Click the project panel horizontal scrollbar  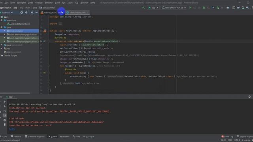point(15,93)
